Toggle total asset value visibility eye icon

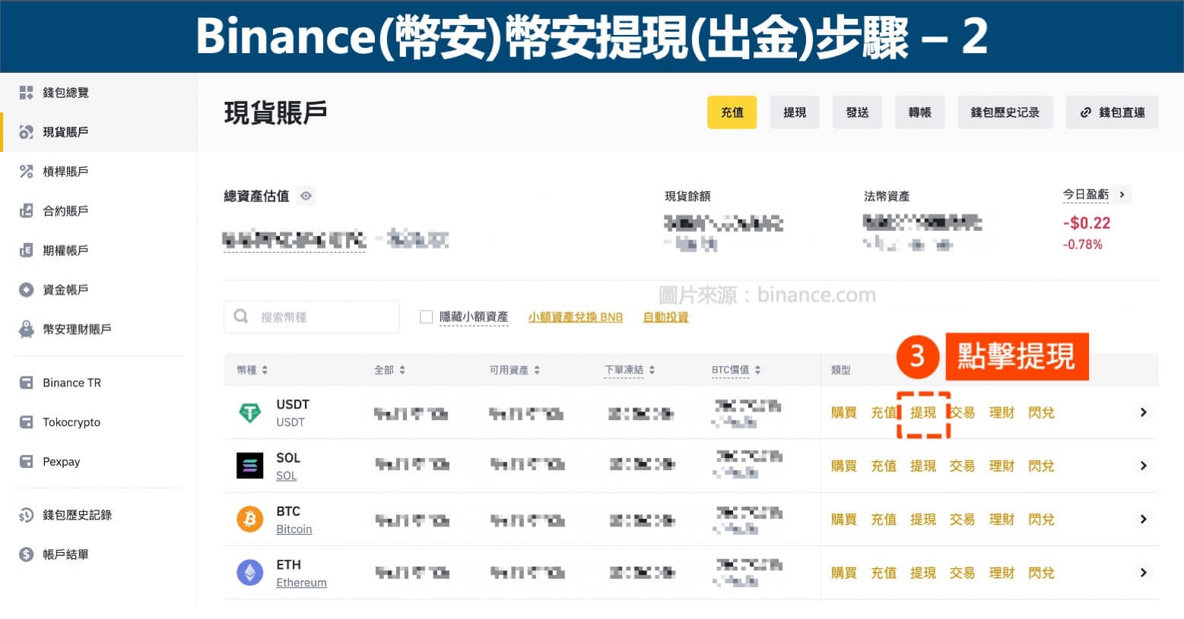[306, 196]
